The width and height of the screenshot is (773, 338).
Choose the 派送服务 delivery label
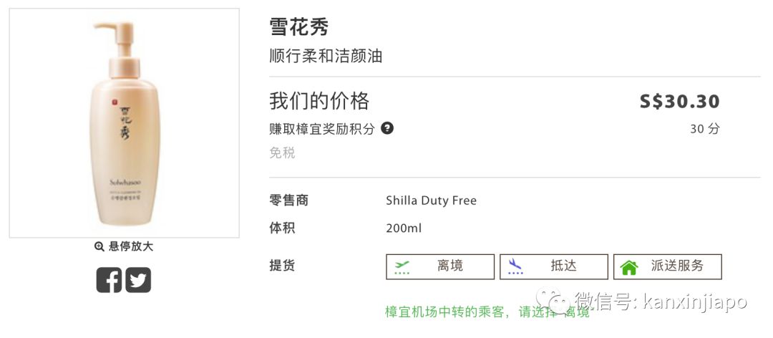click(x=677, y=266)
